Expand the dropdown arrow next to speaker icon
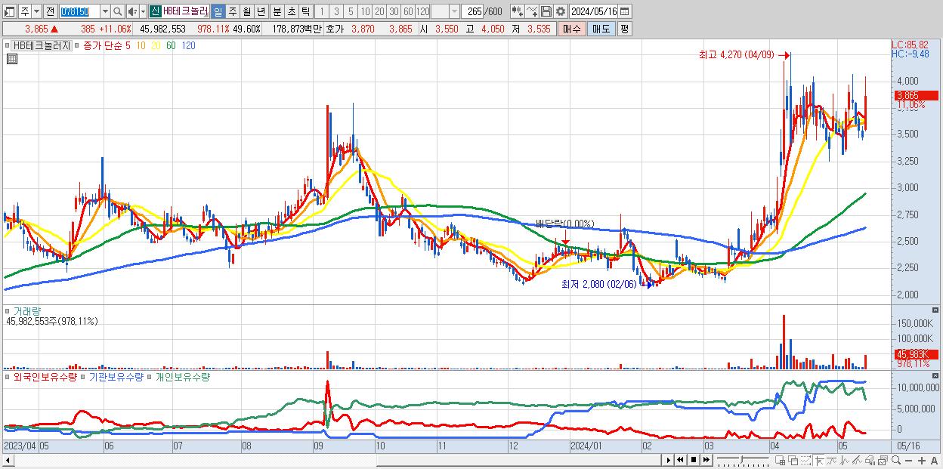 pos(143,11)
